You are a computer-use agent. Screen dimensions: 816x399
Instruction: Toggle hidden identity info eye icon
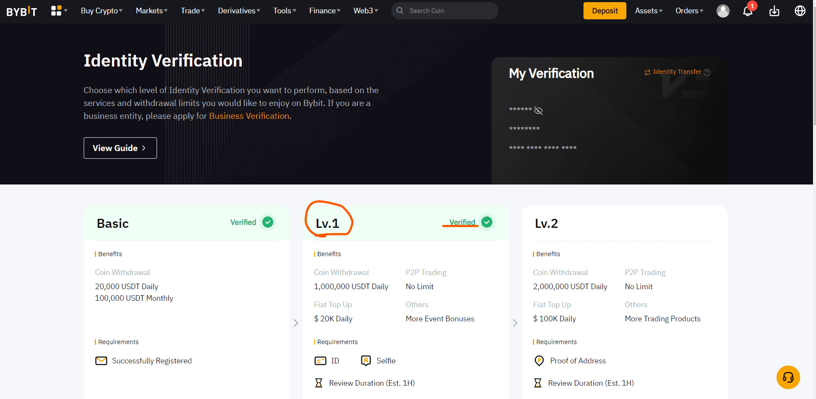point(538,111)
